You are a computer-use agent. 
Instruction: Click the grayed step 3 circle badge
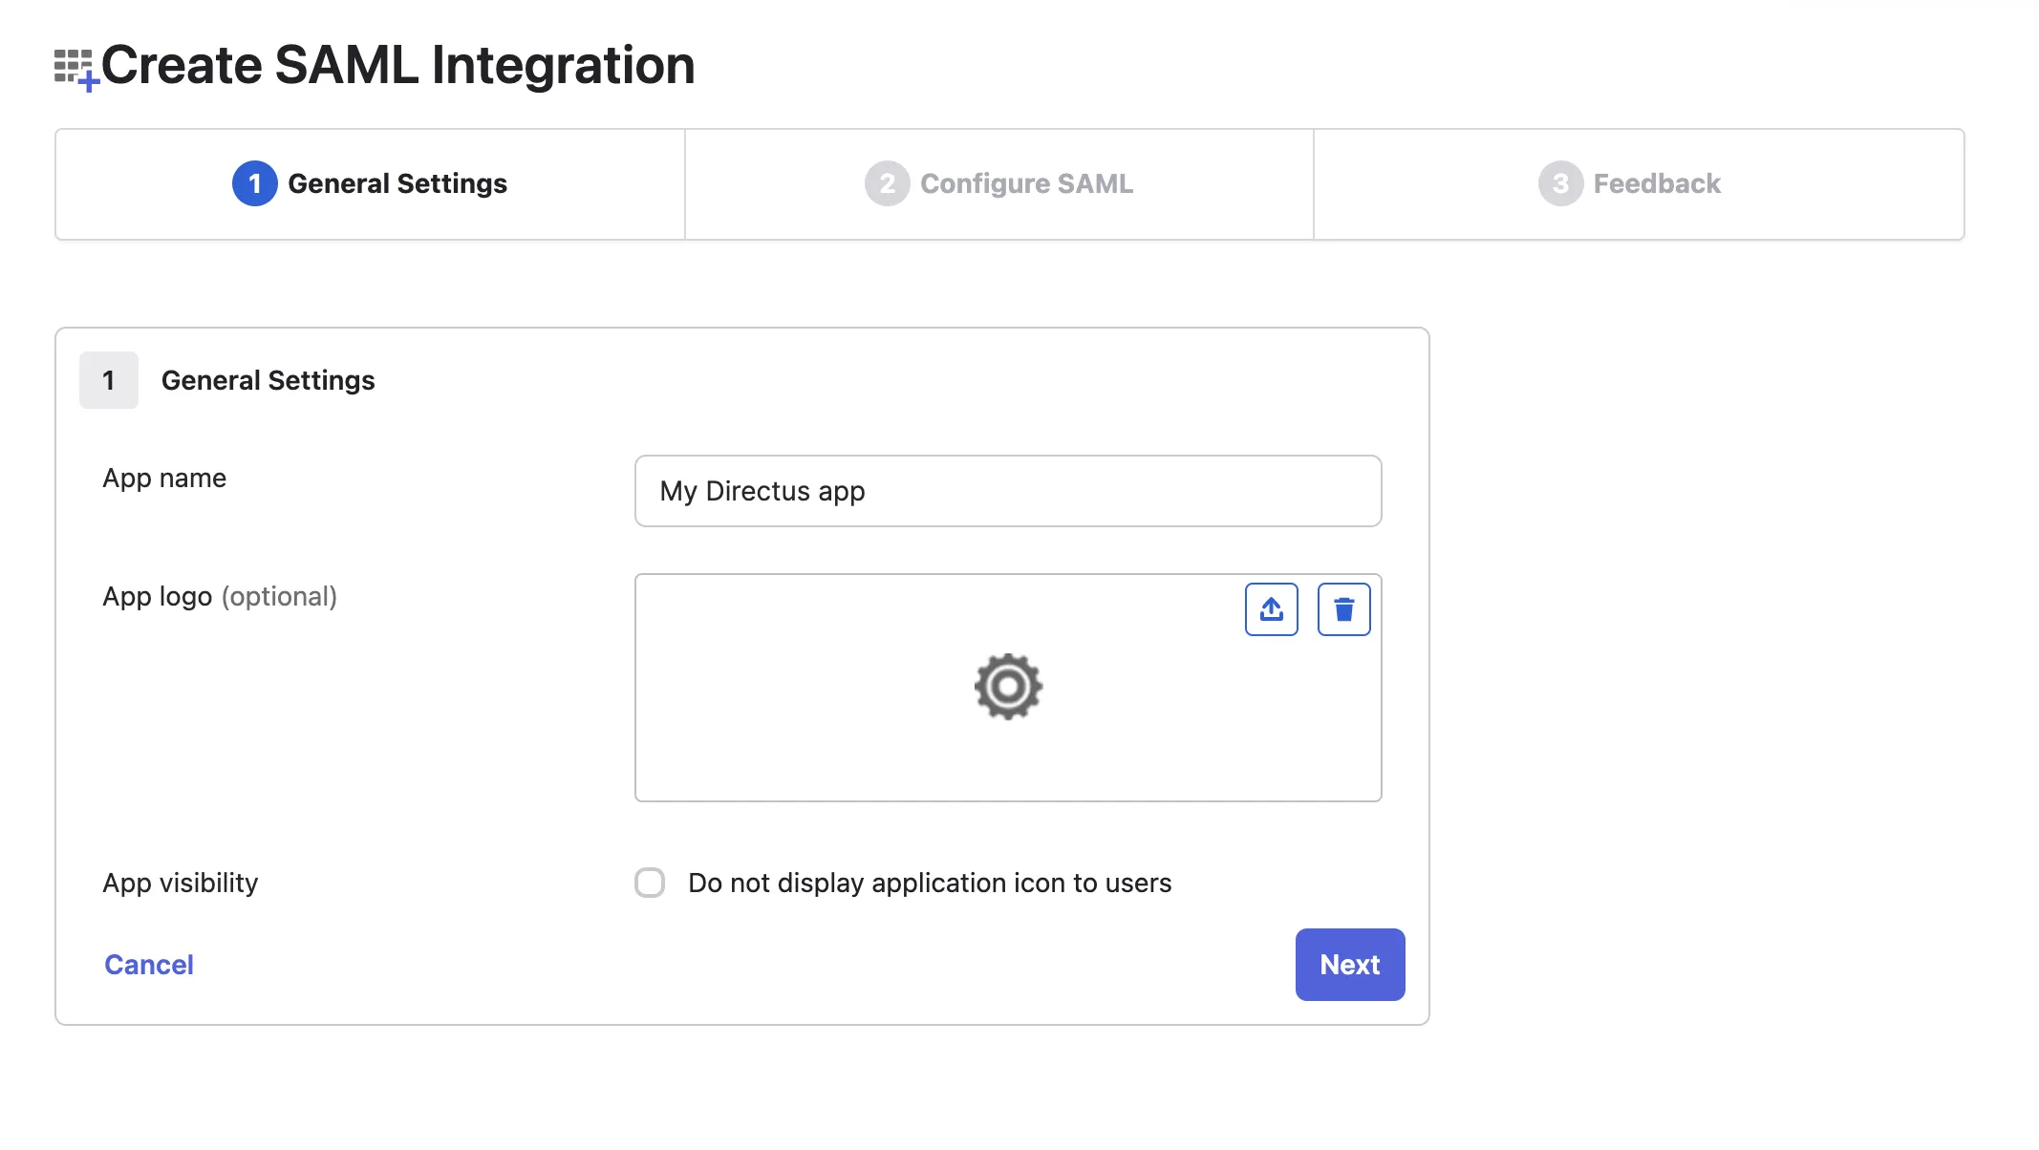pos(1559,184)
